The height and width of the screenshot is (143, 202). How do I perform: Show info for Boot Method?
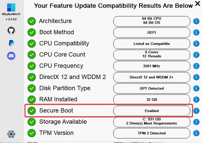196,33
